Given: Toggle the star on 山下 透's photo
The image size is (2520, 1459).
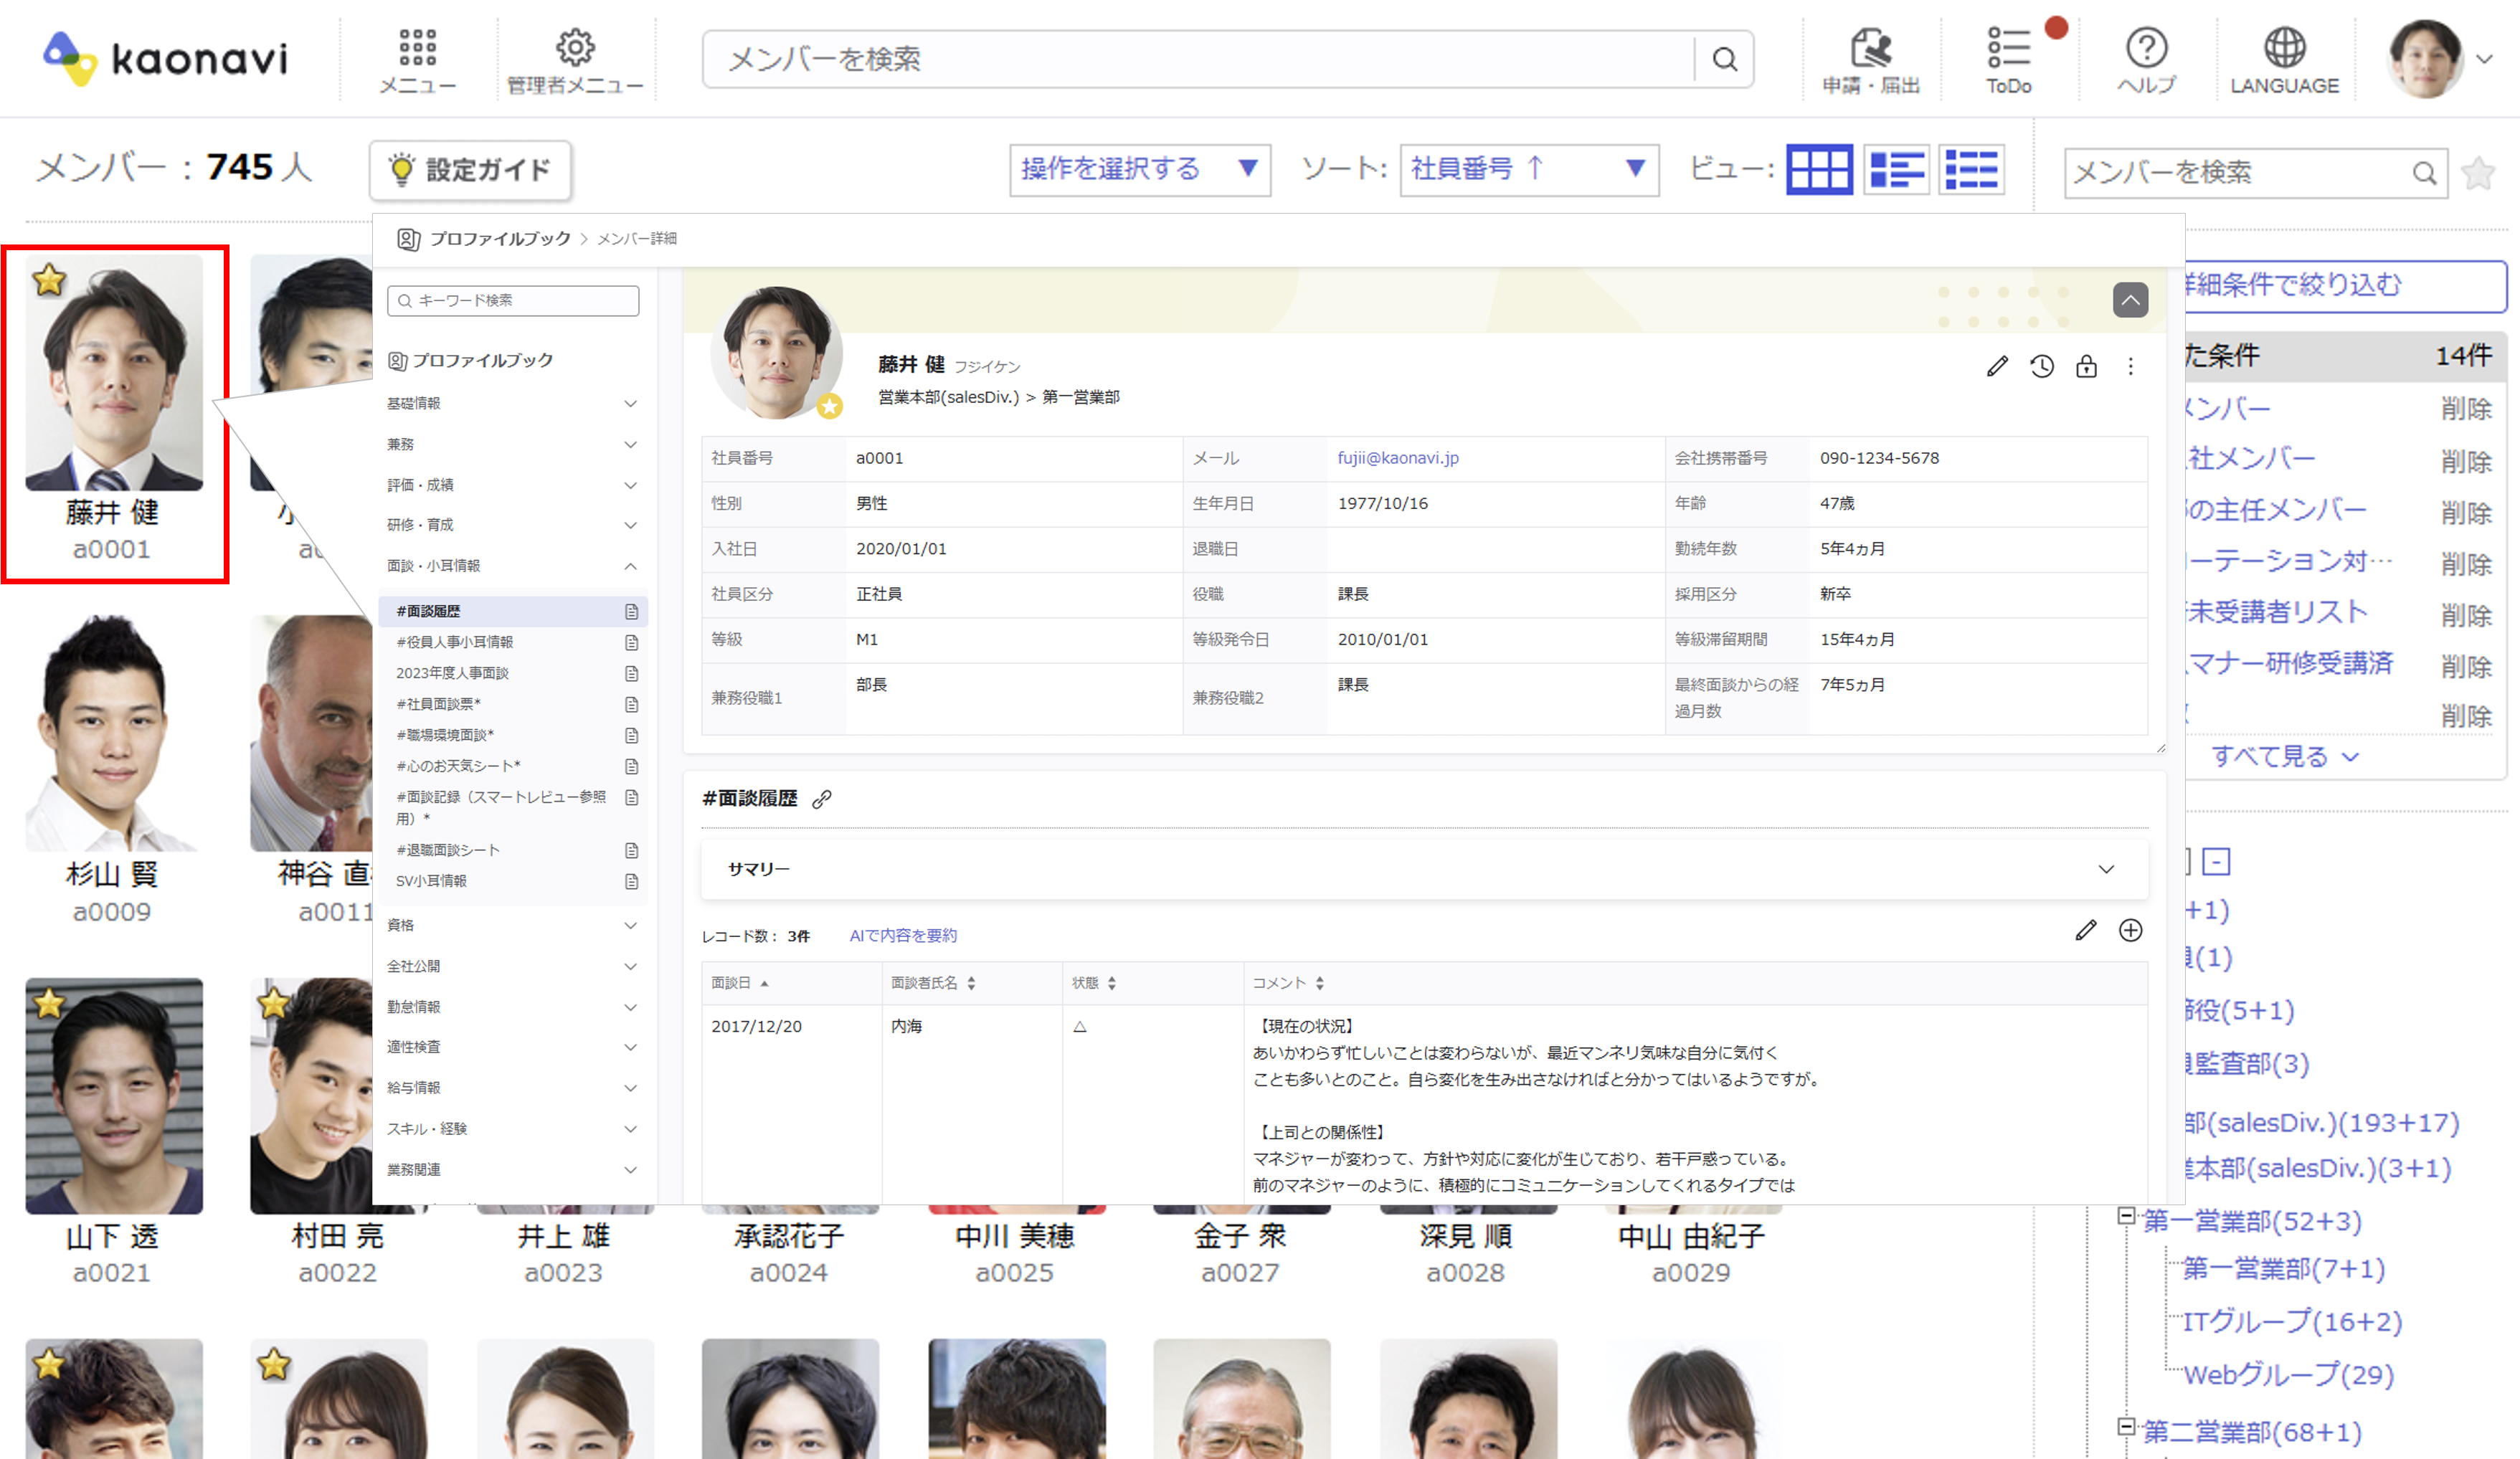Looking at the screenshot, I should tap(48, 1002).
